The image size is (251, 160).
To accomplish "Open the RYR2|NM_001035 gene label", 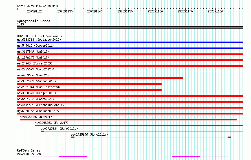I will 29,154.
